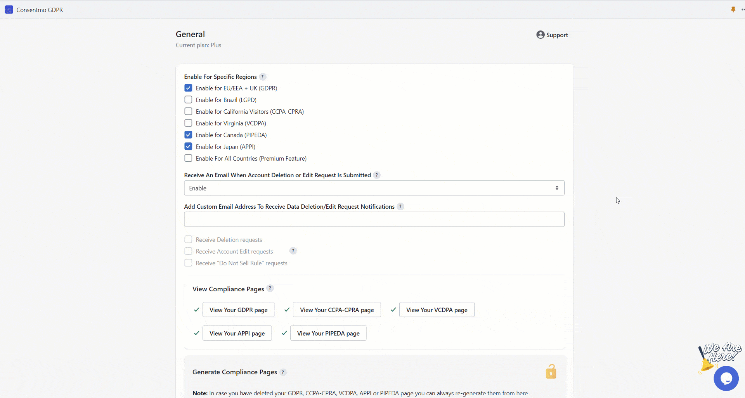Open help tooltip for custom email address
This screenshot has width=745, height=398.
400,206
